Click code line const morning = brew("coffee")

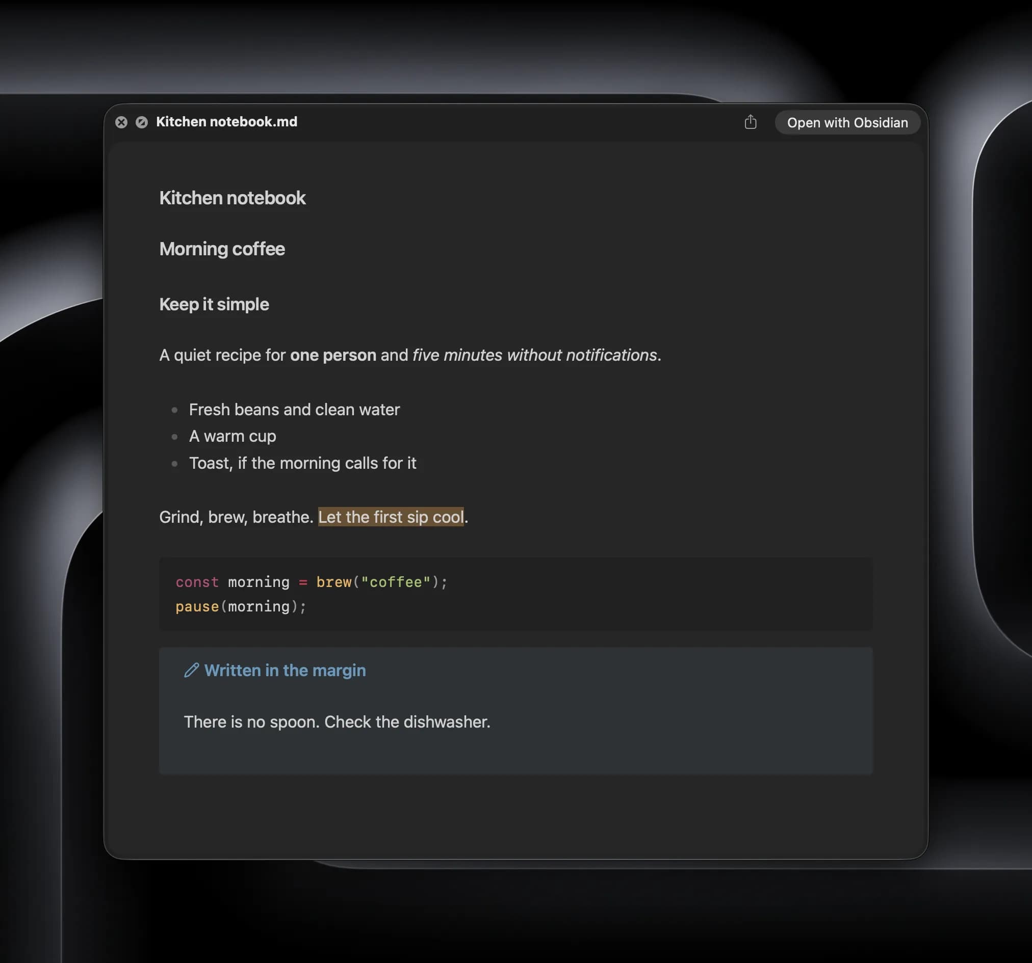pyautogui.click(x=312, y=582)
